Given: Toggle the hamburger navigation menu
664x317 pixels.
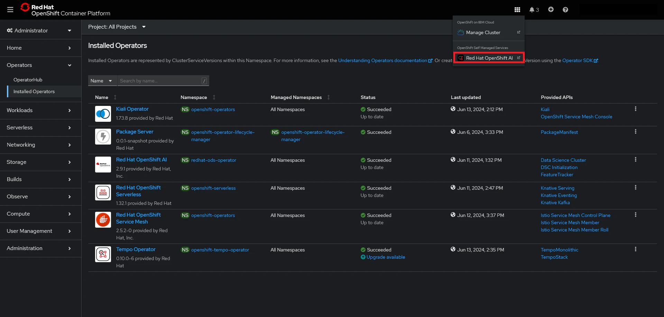Looking at the screenshot, I should pos(10,10).
